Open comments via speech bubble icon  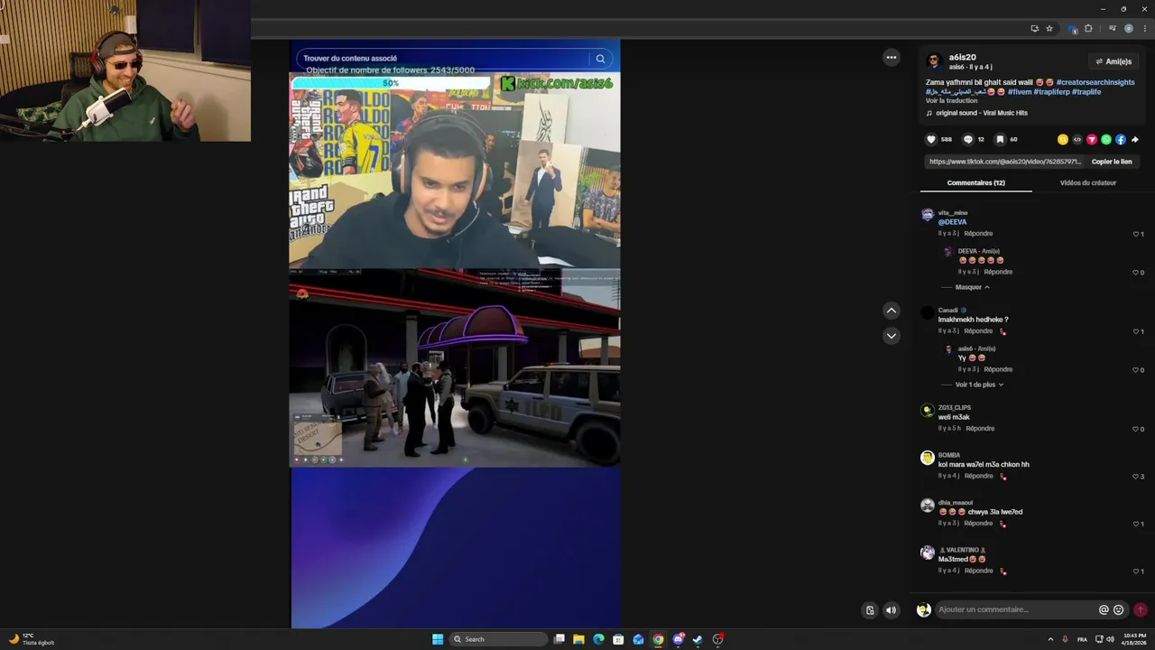click(968, 140)
